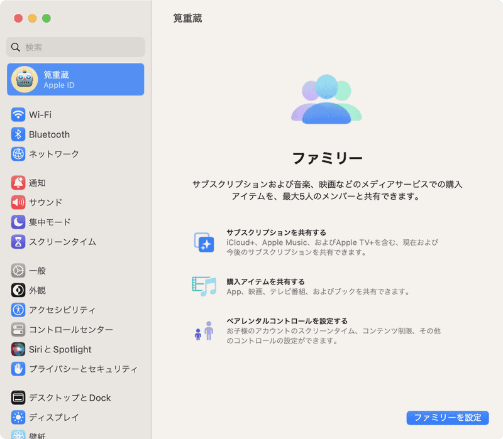This screenshot has height=439, width=503.
Task: Open the Wi-Fi settings from the sidebar
Action: (38, 115)
